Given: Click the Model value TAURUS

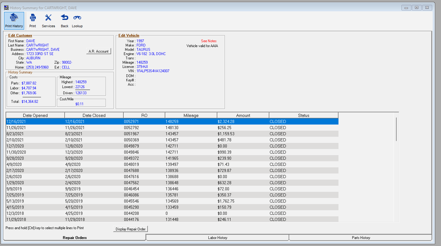Looking at the screenshot, I should pyautogui.click(x=143, y=50).
